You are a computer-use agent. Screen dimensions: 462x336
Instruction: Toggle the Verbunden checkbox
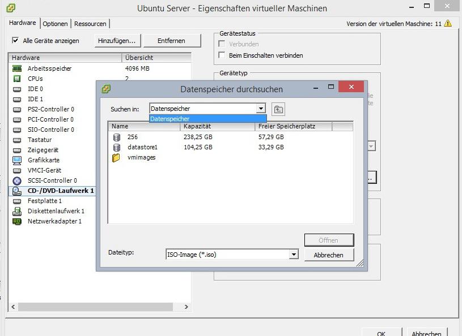222,44
